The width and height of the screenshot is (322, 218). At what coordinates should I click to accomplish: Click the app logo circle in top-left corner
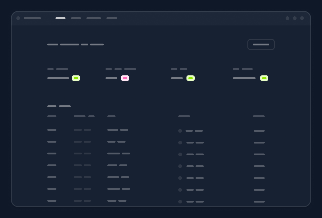point(18,18)
